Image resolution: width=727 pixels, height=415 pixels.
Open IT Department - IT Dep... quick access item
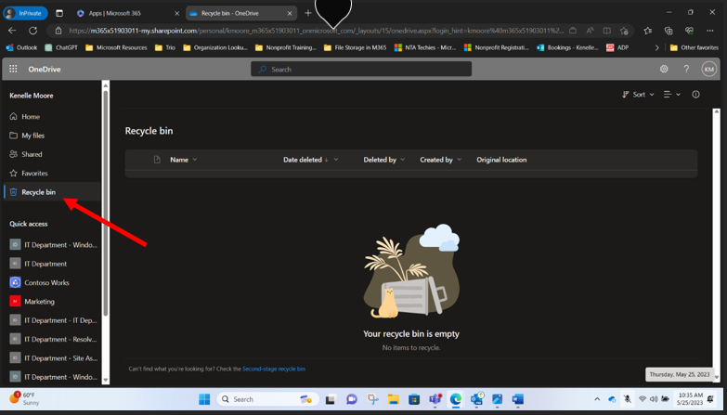coord(52,320)
